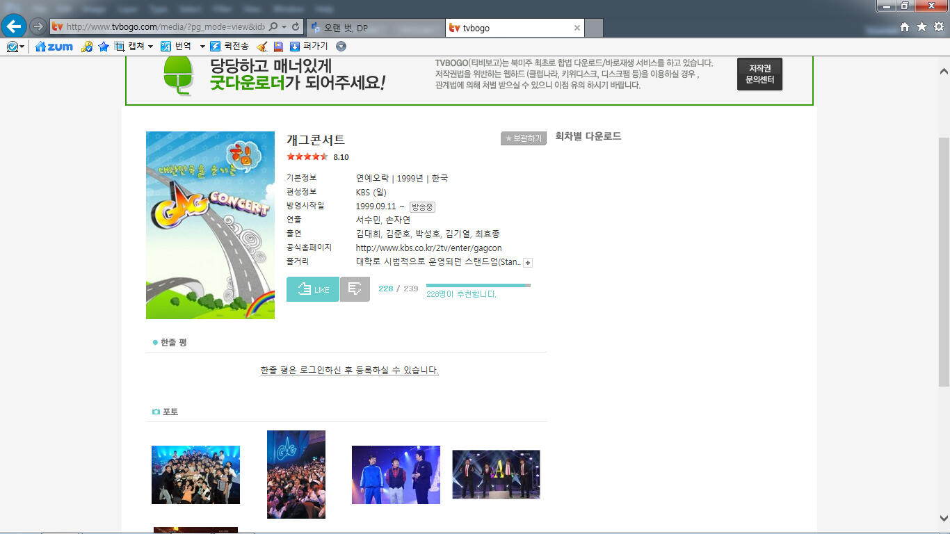
Task: Expand the 줄거리 synopsis plus button
Action: click(528, 262)
